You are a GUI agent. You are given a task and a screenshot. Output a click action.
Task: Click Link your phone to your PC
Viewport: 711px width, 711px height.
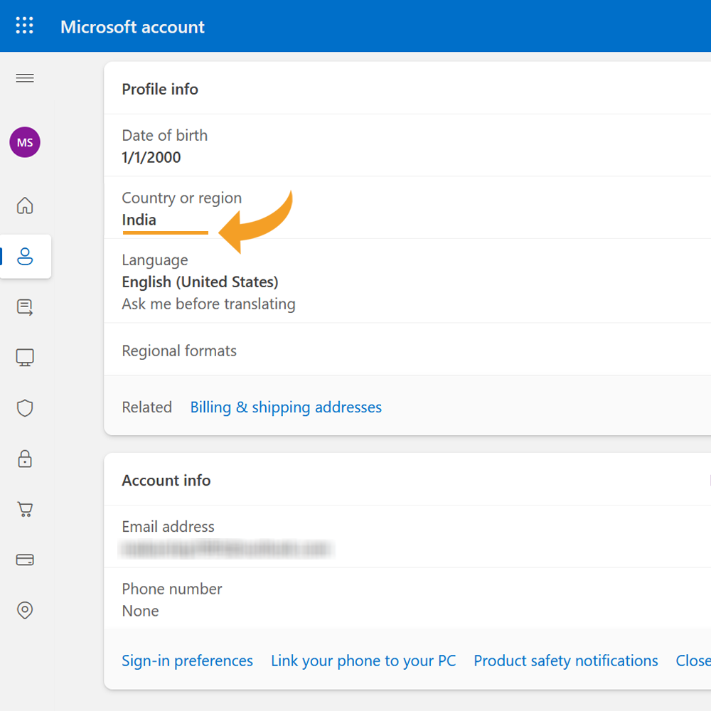click(363, 661)
